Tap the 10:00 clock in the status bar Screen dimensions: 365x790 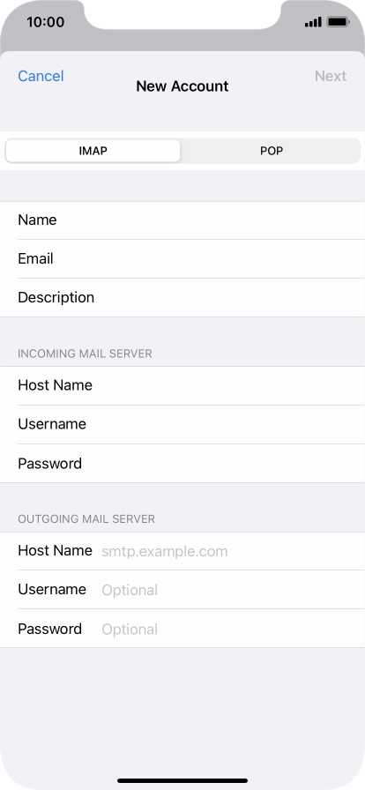[x=45, y=22]
